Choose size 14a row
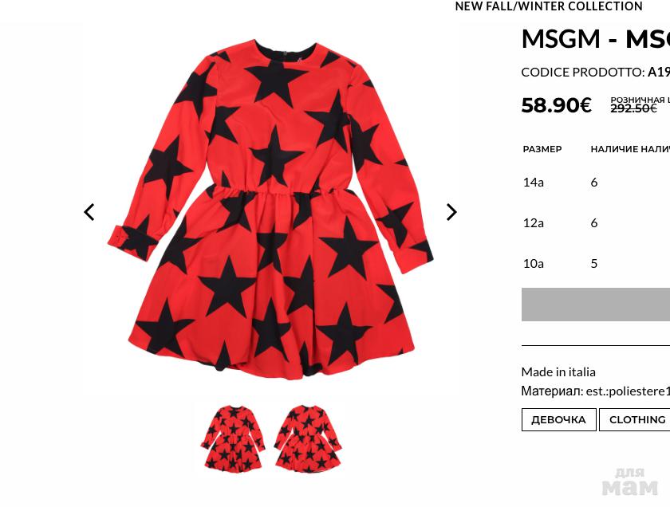The width and height of the screenshot is (670, 507). [x=596, y=183]
